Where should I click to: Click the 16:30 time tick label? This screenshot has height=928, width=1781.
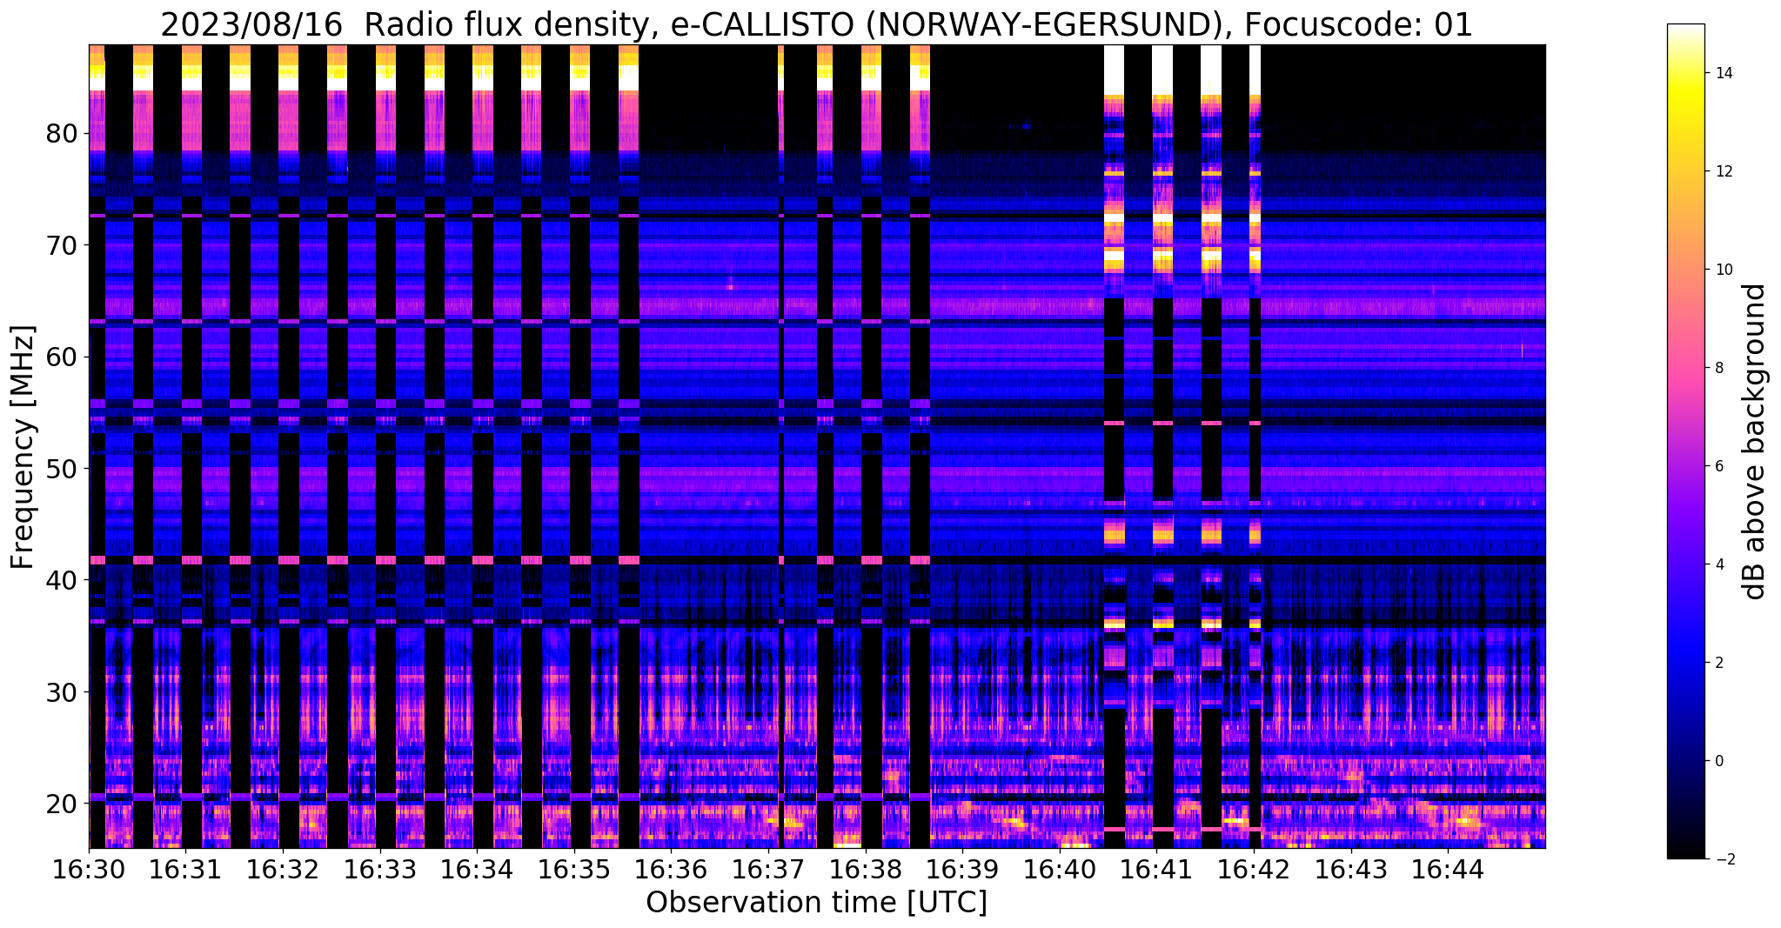[x=89, y=869]
